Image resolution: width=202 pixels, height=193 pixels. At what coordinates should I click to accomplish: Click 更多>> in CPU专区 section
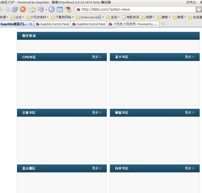click(x=97, y=57)
